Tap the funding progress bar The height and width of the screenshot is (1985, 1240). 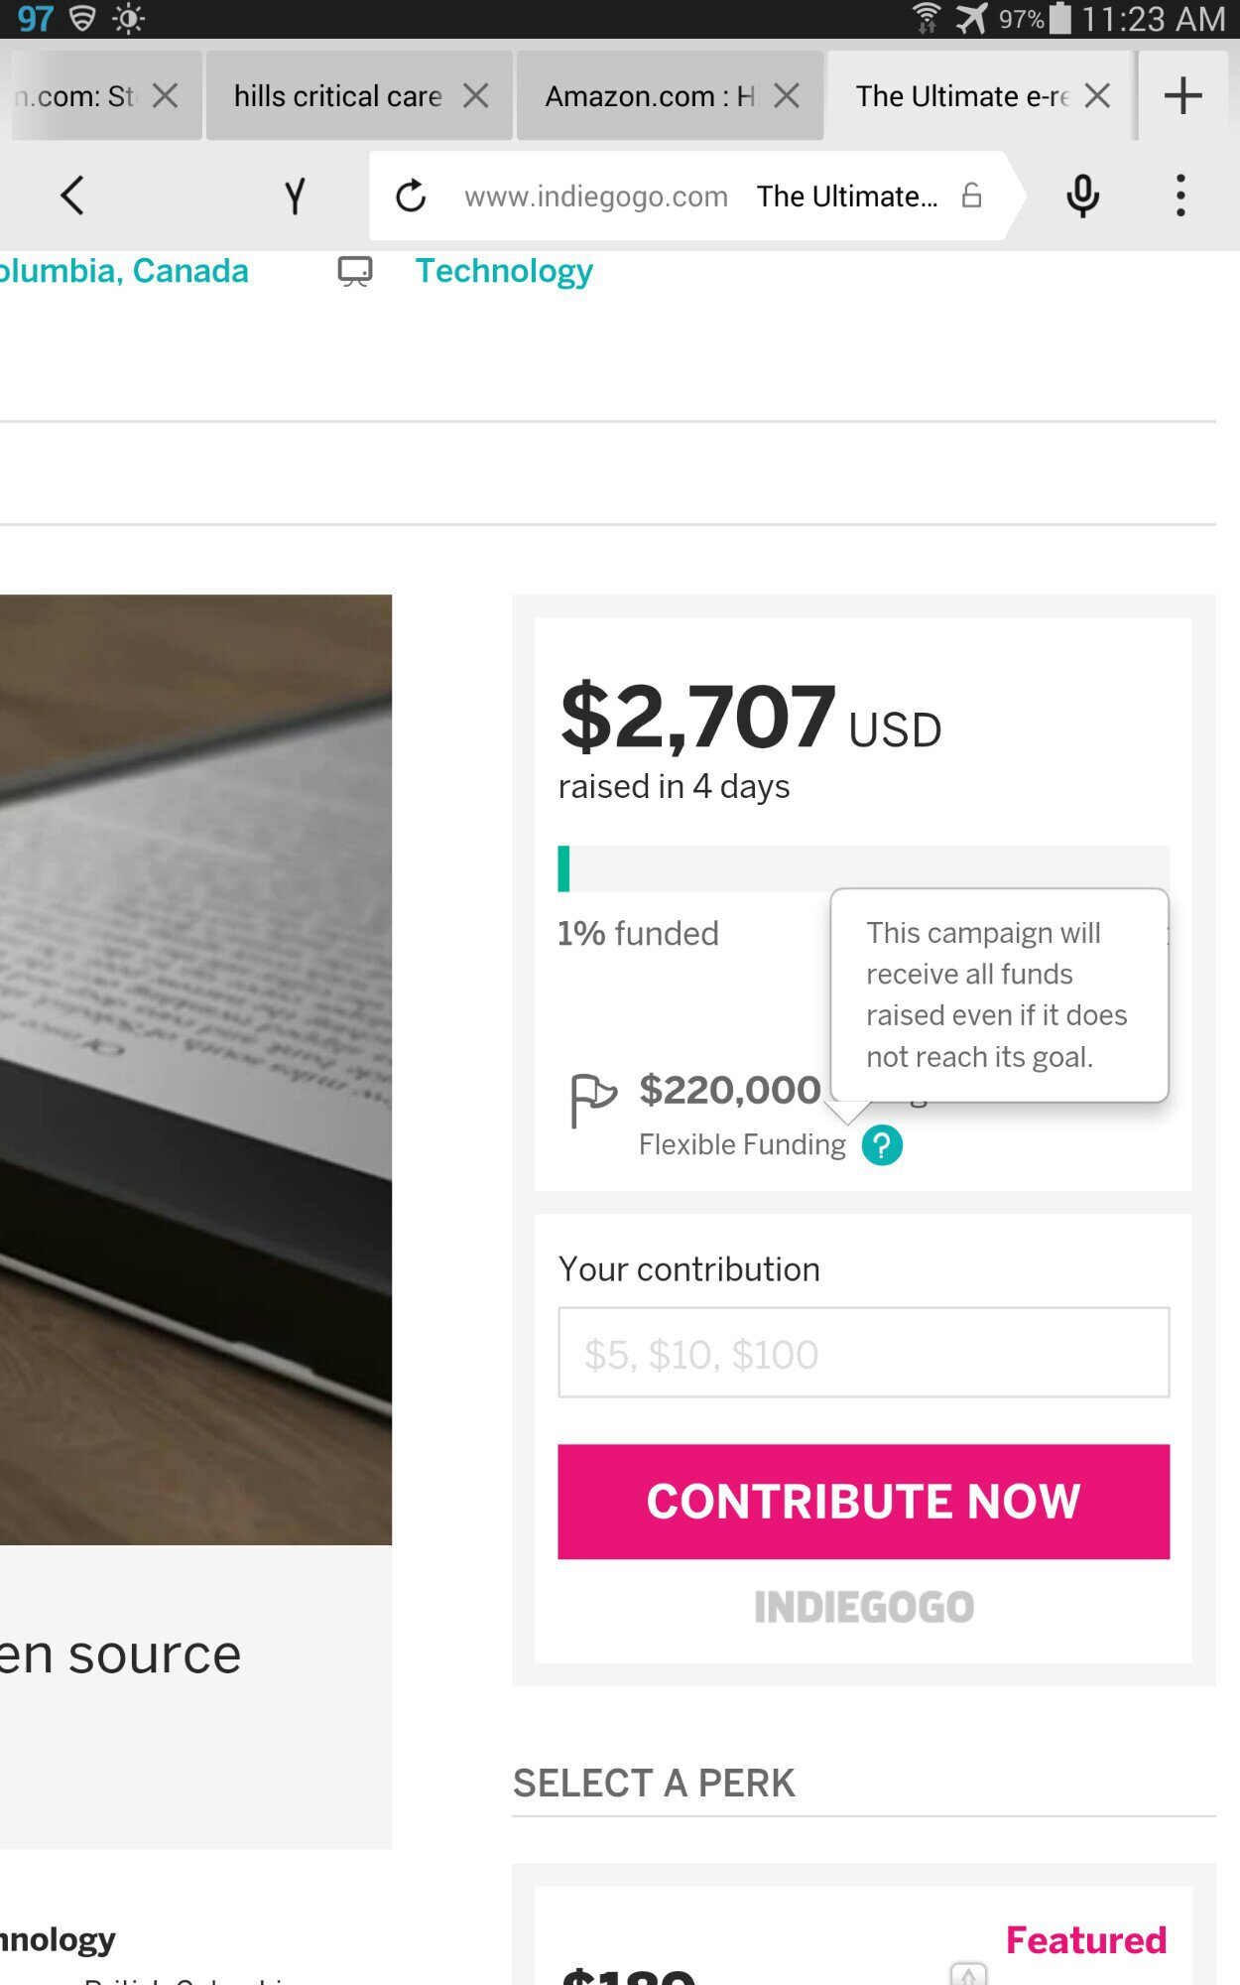click(863, 868)
